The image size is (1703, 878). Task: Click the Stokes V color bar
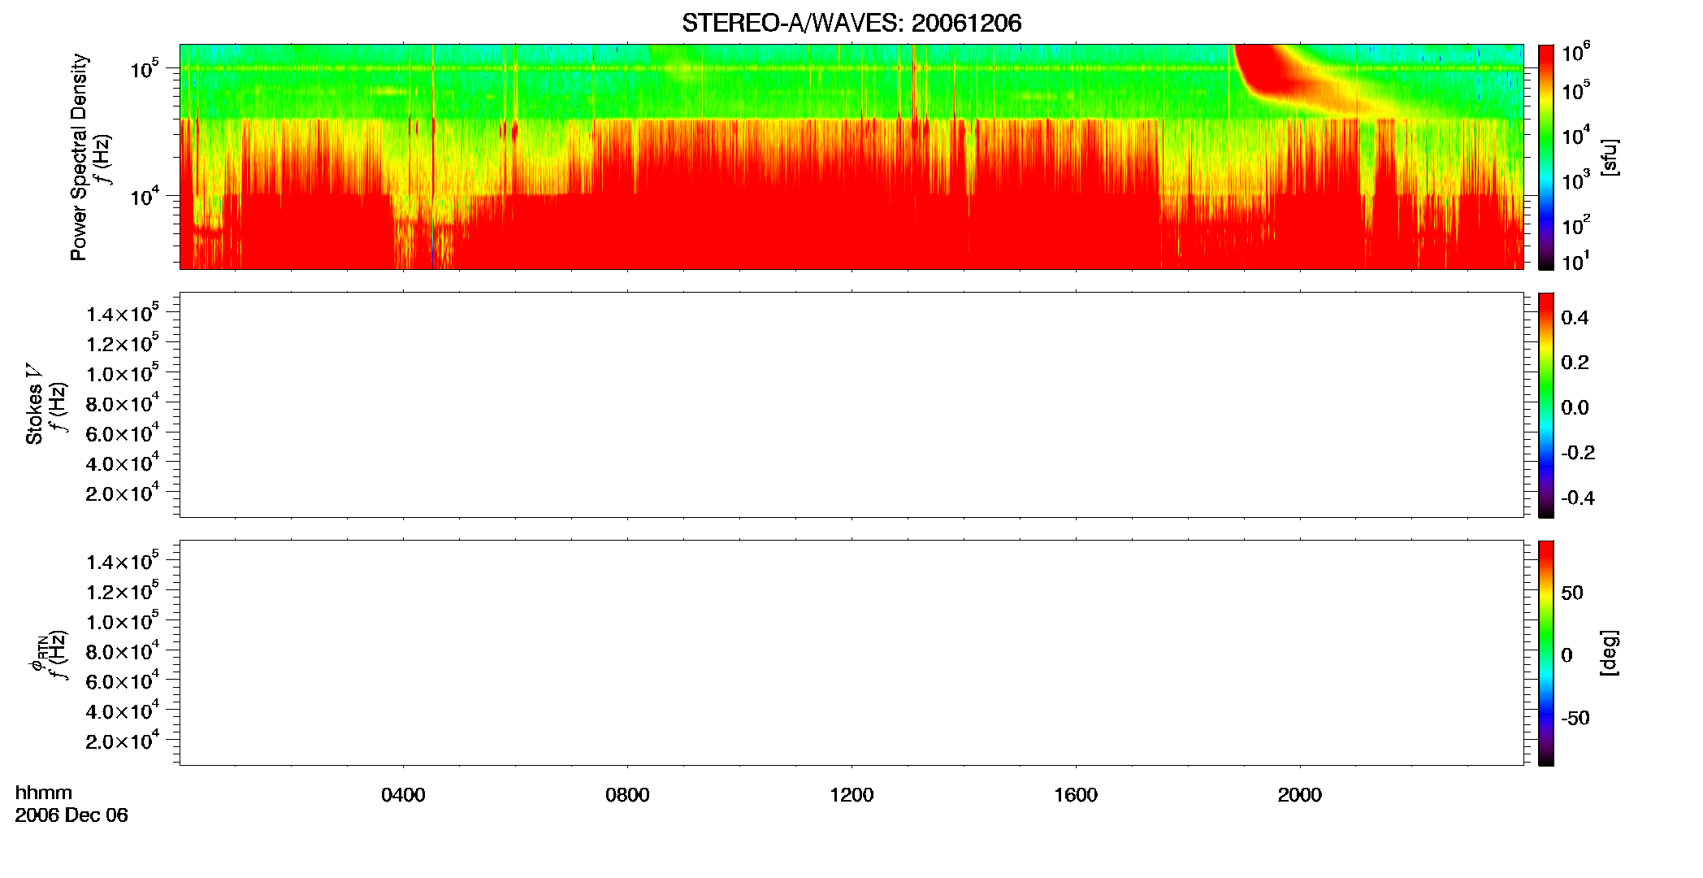[1546, 405]
